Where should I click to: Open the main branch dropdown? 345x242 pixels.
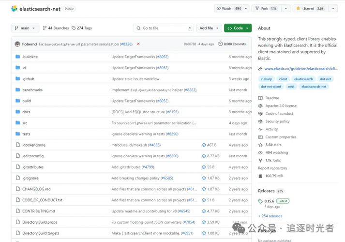[25, 28]
